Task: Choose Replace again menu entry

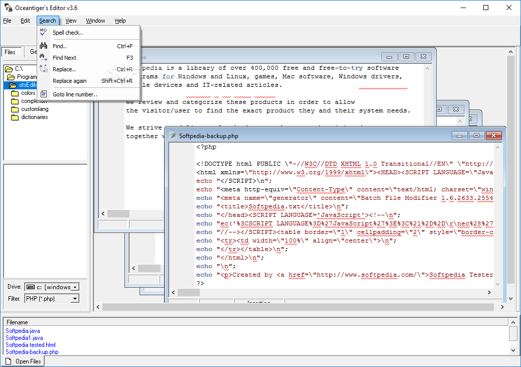Action: coord(88,81)
